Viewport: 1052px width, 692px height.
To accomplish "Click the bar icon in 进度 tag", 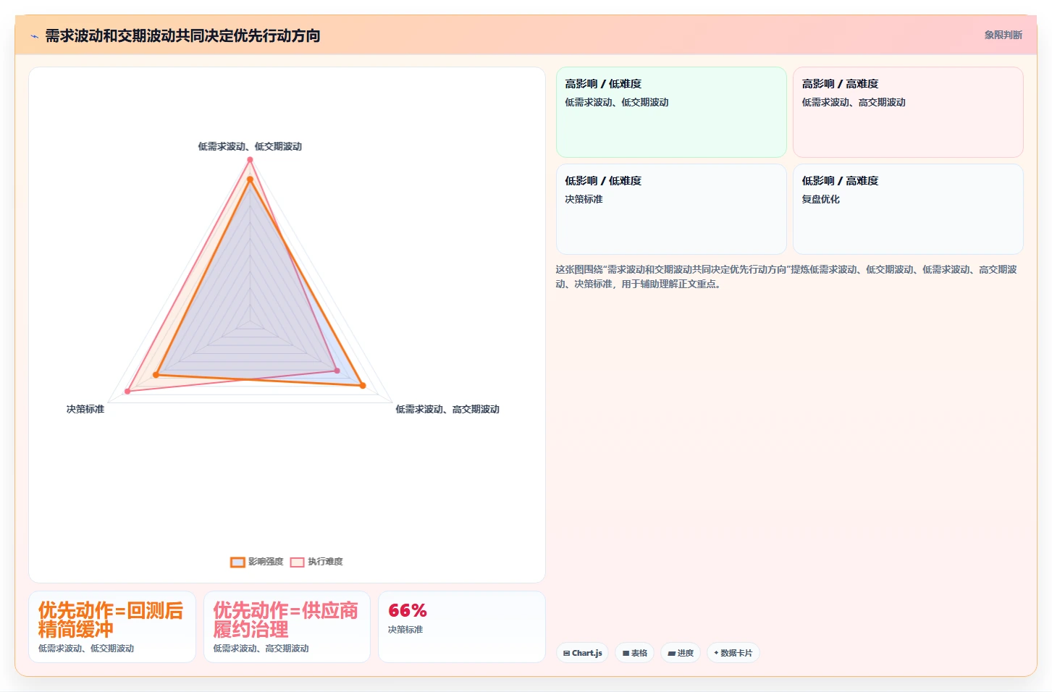I will coord(671,653).
